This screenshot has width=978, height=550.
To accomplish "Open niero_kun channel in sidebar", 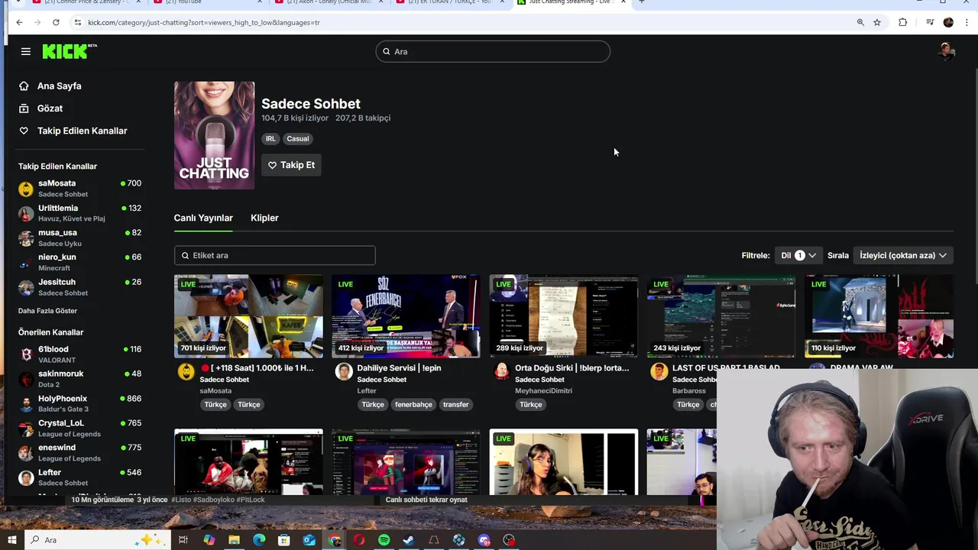I will (79, 262).
